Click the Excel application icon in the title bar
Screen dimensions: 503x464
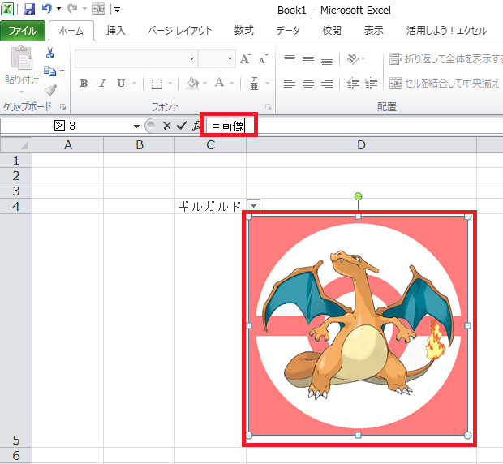tap(7, 9)
